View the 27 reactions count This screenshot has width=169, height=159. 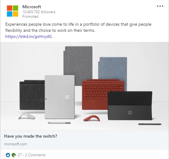coord(20,155)
